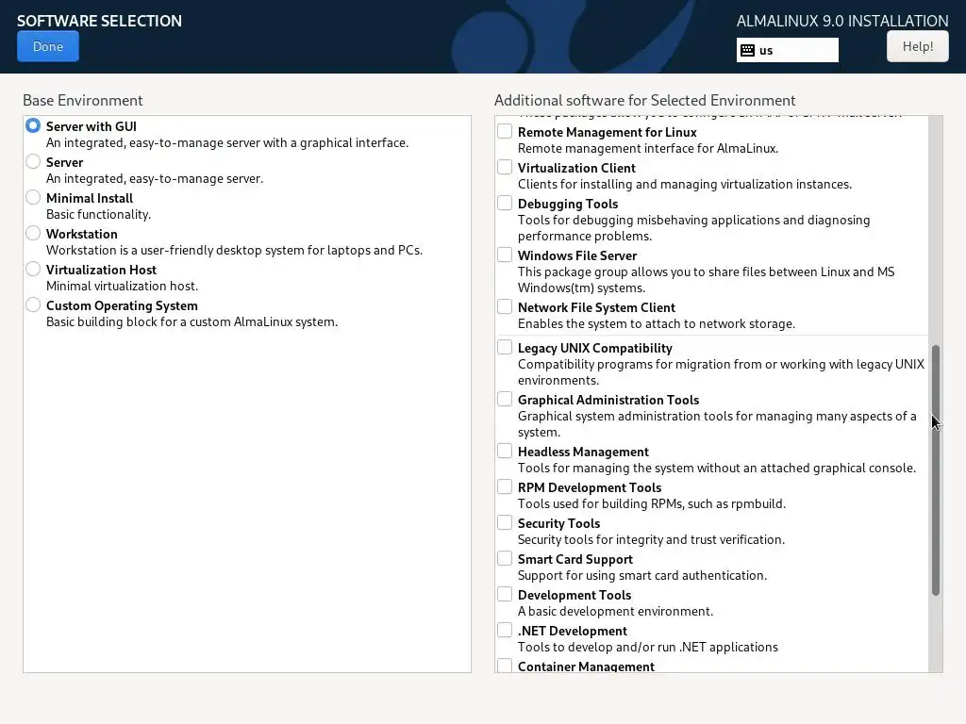Click 'Tools used for building RPMs, such as rpmbuild.'
The image size is (966, 724).
[x=652, y=503]
